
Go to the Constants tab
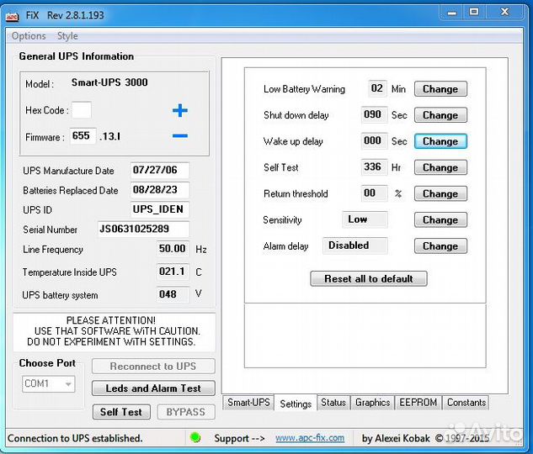pyautogui.click(x=466, y=403)
